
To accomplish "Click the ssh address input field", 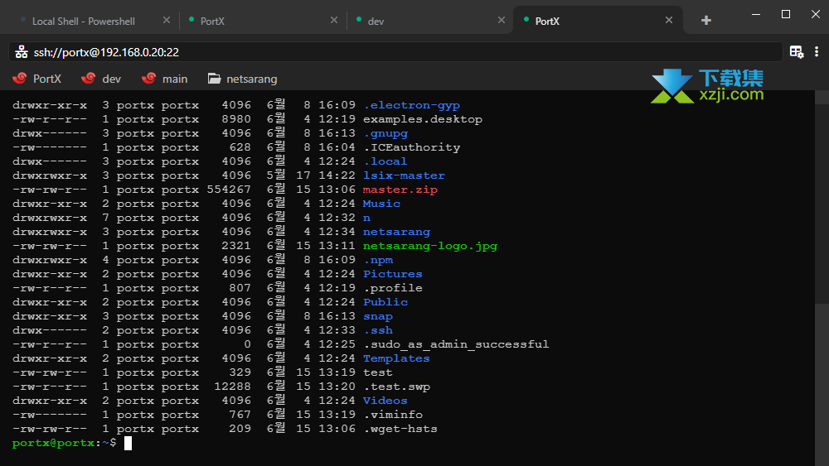I will pos(395,51).
